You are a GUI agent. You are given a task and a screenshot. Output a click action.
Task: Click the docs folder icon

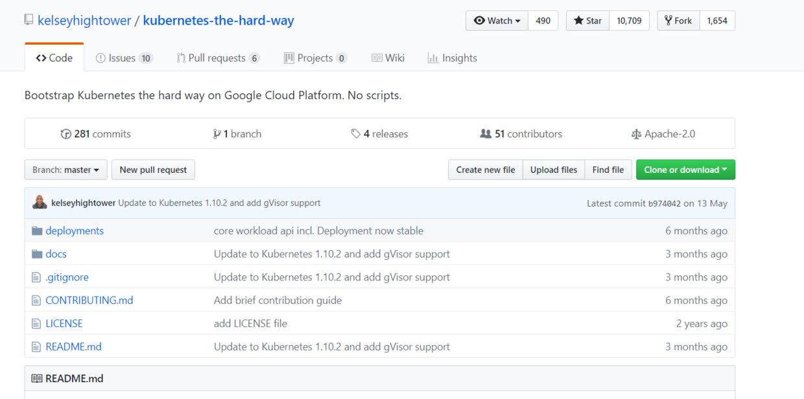tap(37, 254)
